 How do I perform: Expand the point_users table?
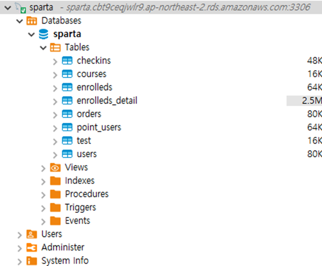[x=55, y=128]
